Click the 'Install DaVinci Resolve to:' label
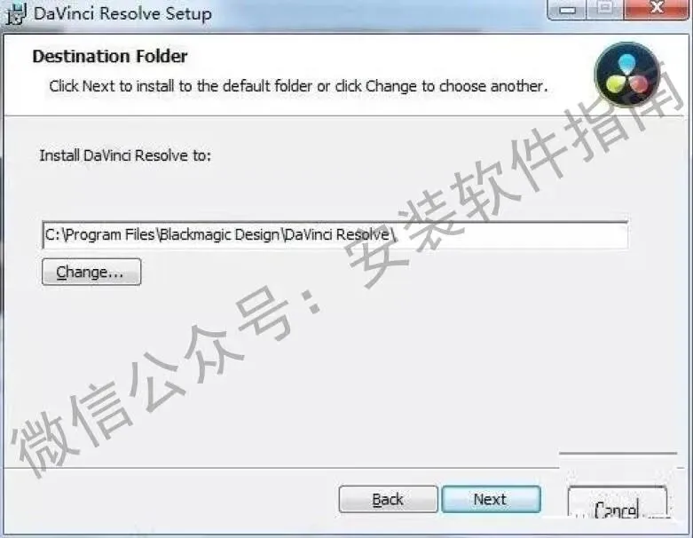This screenshot has width=693, height=538. [x=125, y=155]
